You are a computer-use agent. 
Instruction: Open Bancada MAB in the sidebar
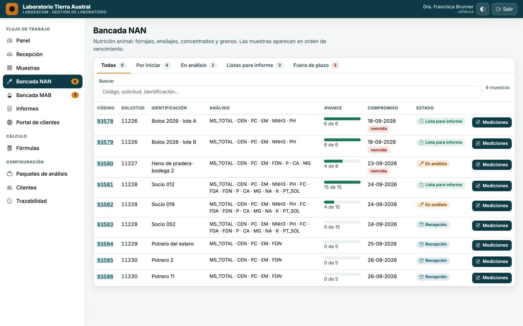[x=43, y=95]
